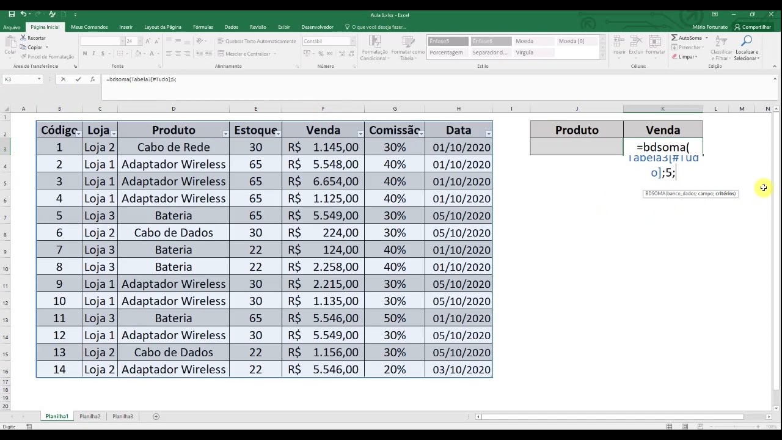This screenshot has height=440, width=782.
Task: Align text to the right
Action: (187, 54)
